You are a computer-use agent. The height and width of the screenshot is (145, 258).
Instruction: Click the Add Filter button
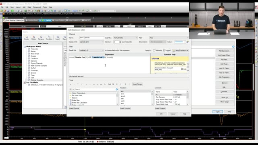225,60
